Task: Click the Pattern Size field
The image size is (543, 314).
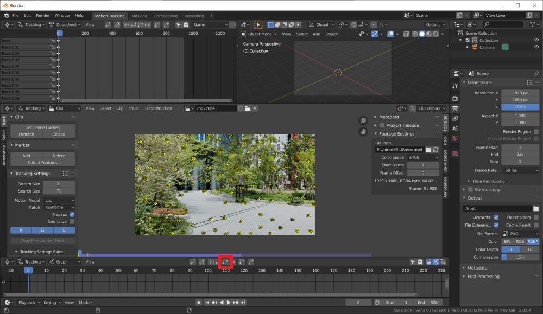Action: 59,184
